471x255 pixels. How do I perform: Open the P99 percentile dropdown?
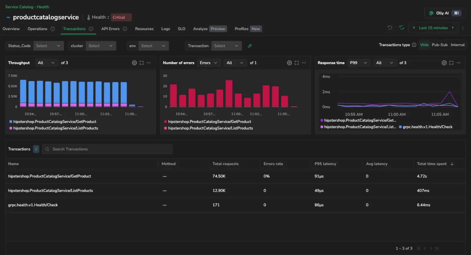pos(358,63)
